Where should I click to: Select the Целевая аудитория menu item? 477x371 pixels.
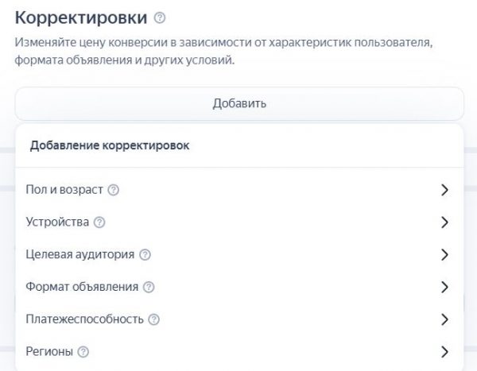coord(80,255)
